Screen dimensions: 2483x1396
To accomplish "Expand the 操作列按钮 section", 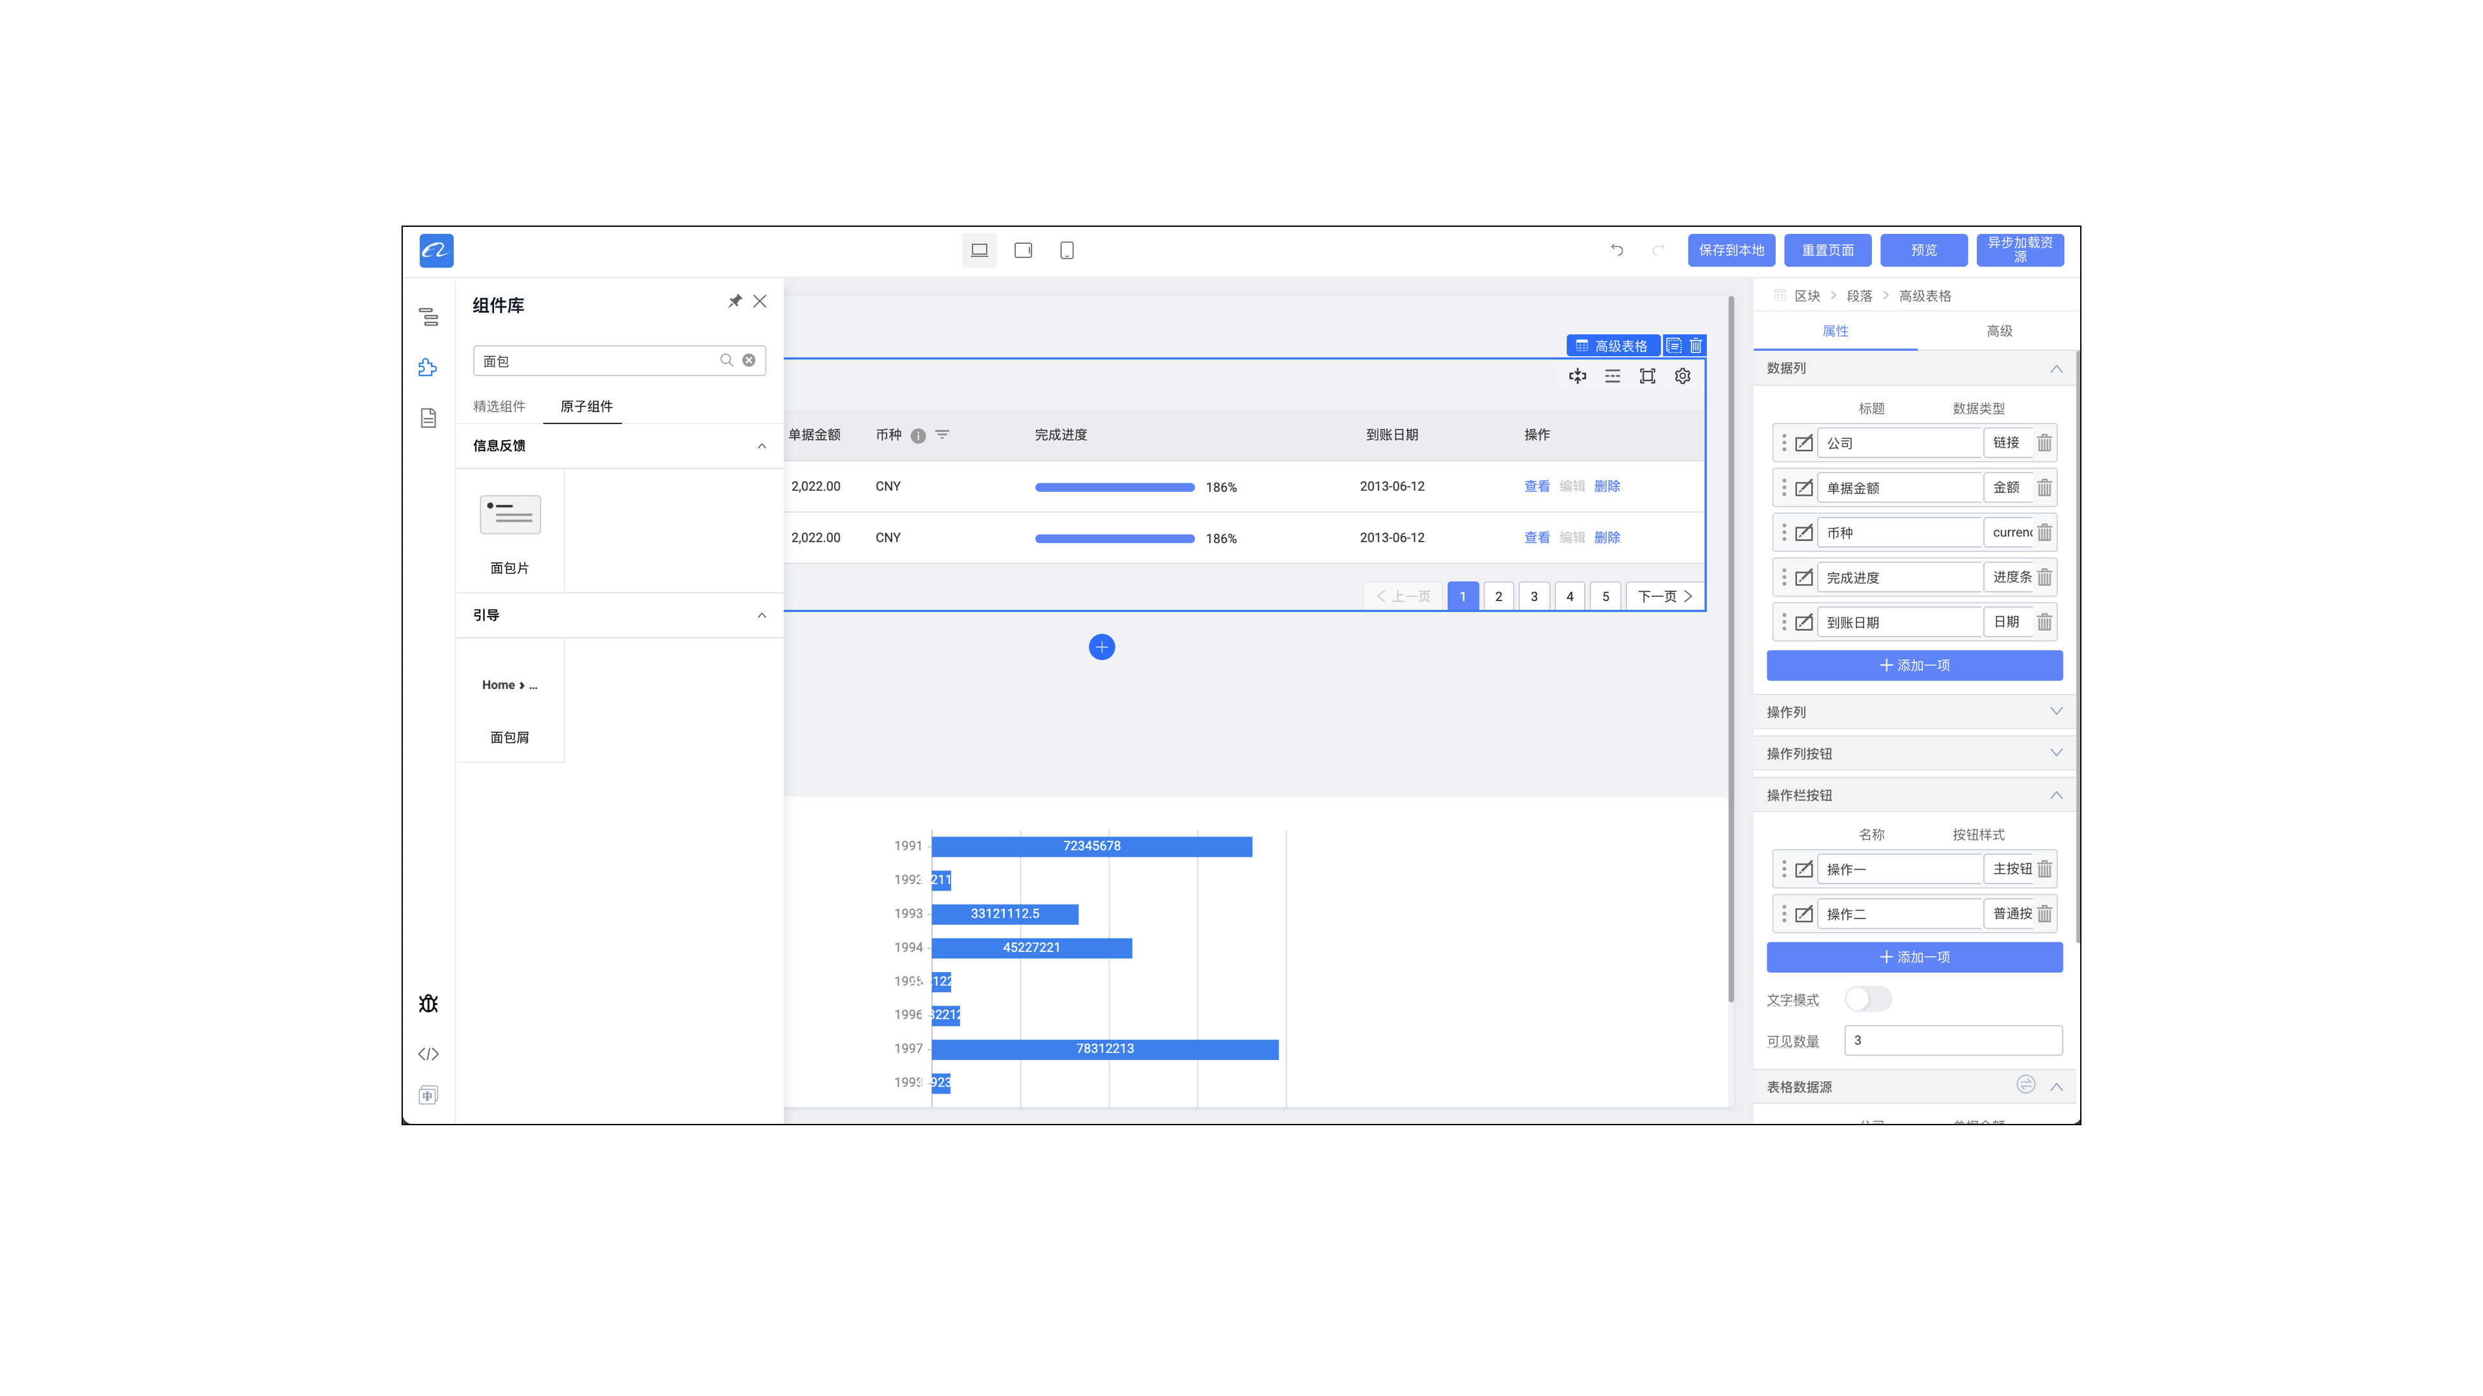I will tap(2055, 752).
